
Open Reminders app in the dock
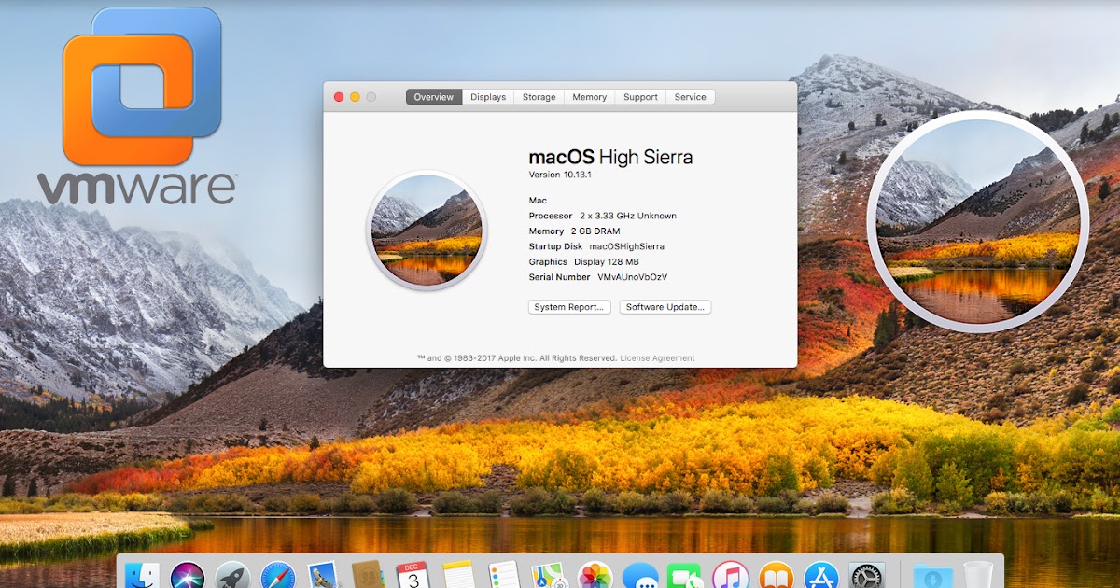click(504, 576)
